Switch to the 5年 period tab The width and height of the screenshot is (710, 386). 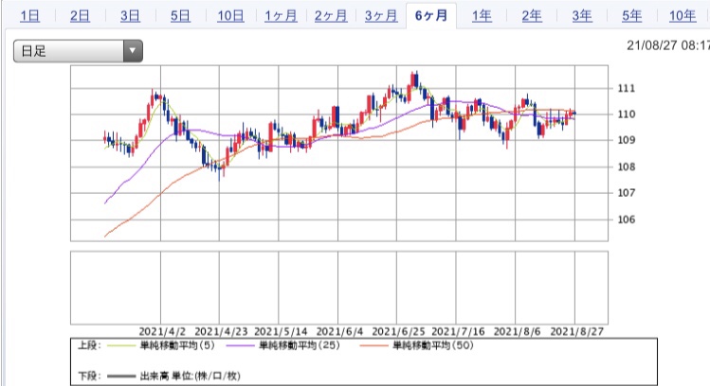pyautogui.click(x=631, y=16)
